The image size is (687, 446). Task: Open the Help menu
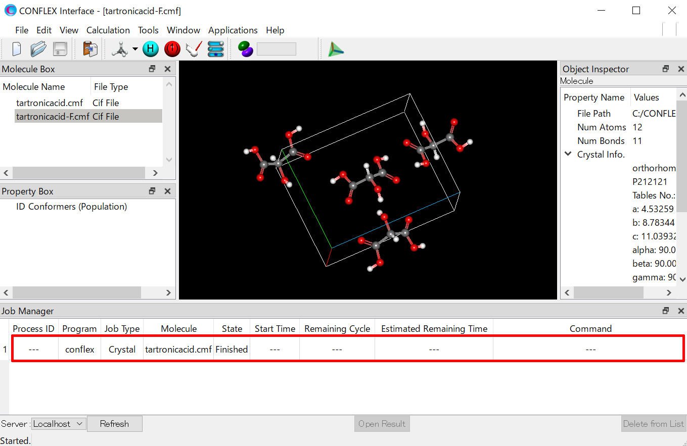(x=275, y=30)
